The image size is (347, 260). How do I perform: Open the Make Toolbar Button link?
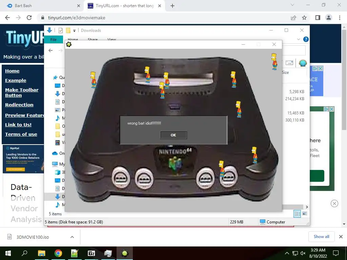(x=22, y=93)
